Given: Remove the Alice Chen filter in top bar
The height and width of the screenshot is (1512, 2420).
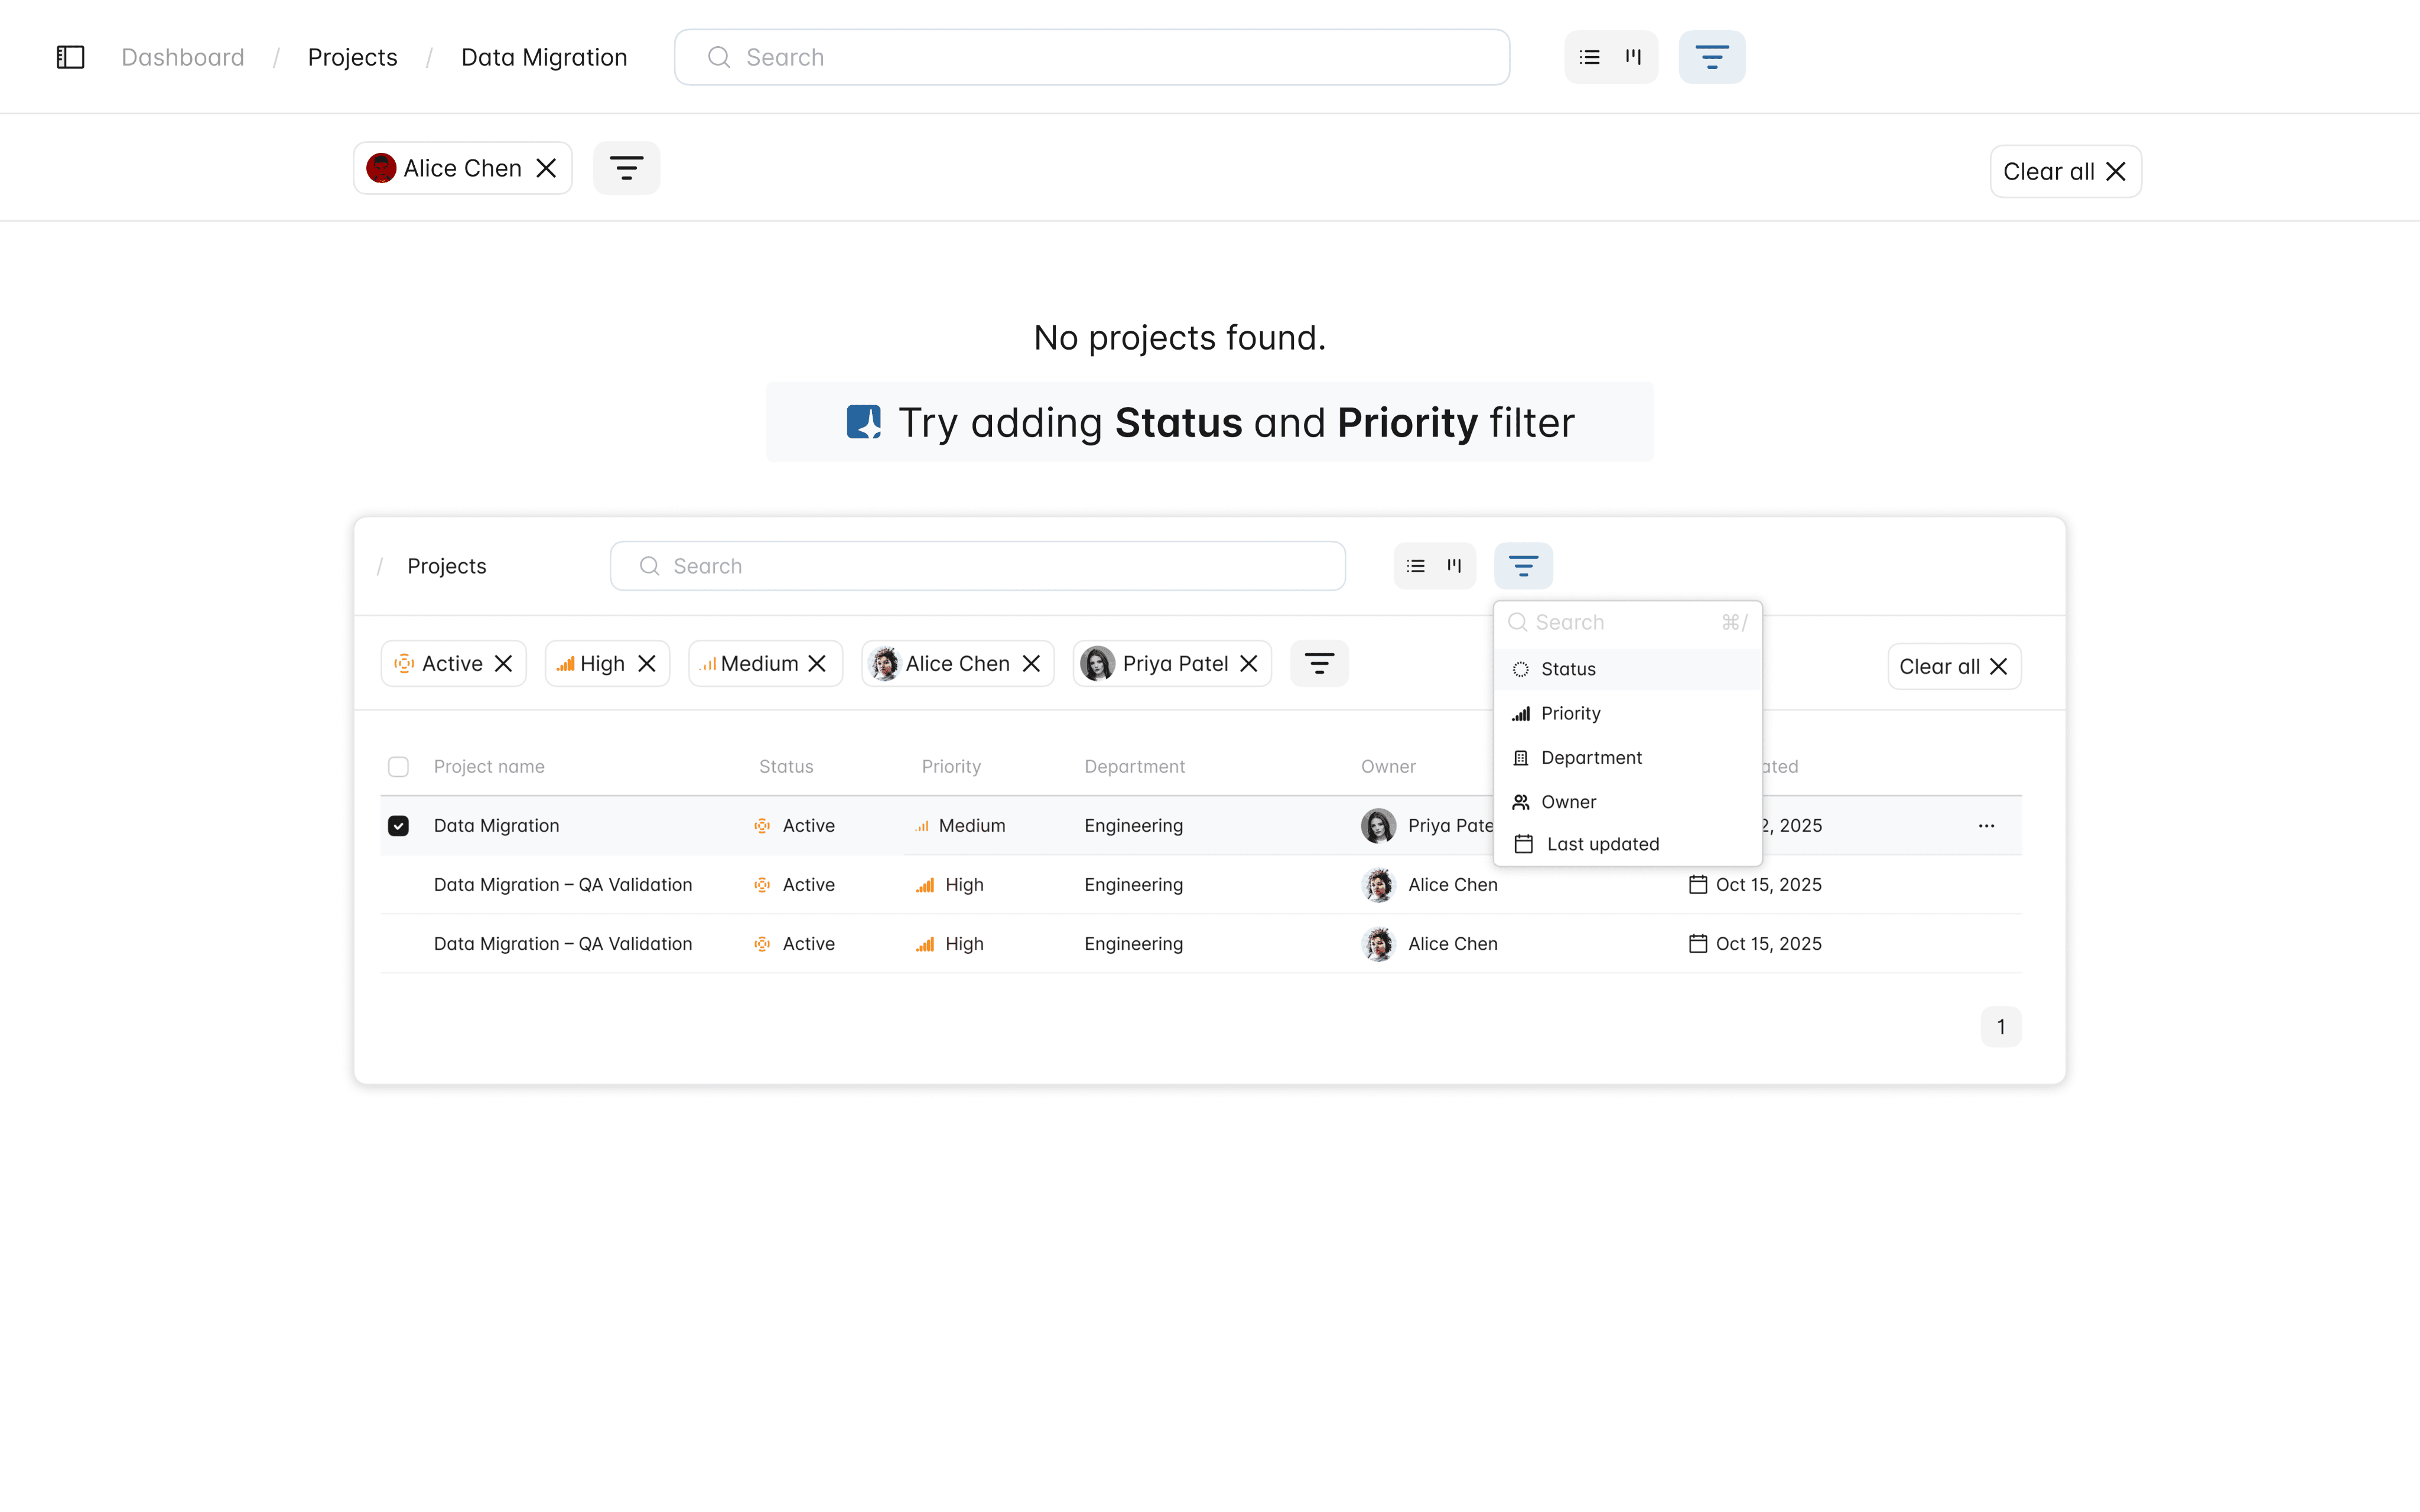Looking at the screenshot, I should coord(546,168).
